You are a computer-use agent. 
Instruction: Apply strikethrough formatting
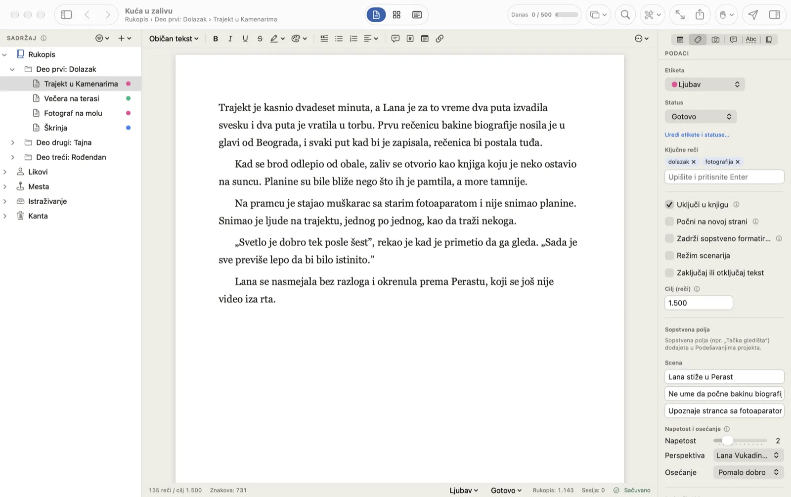260,39
